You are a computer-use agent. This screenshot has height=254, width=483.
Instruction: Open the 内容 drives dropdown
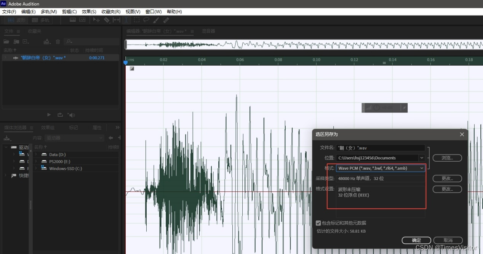tap(75, 138)
